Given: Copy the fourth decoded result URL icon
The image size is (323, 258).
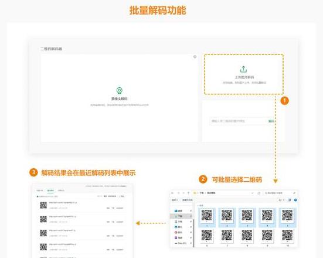Looking at the screenshot, I should (x=75, y=245).
